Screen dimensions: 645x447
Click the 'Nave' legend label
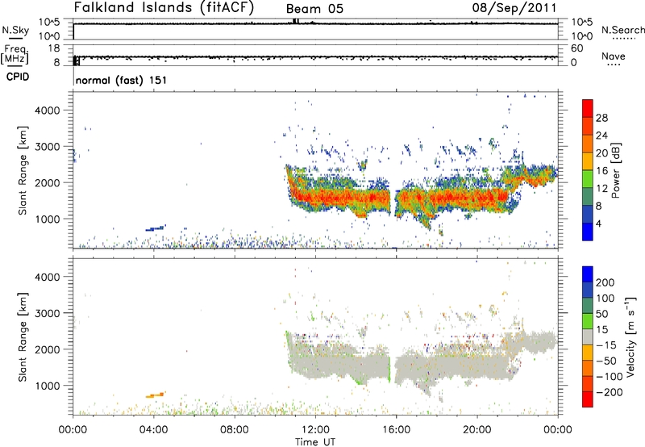pos(614,56)
